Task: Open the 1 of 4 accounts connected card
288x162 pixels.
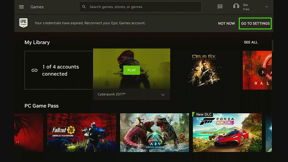Action: tap(59, 70)
